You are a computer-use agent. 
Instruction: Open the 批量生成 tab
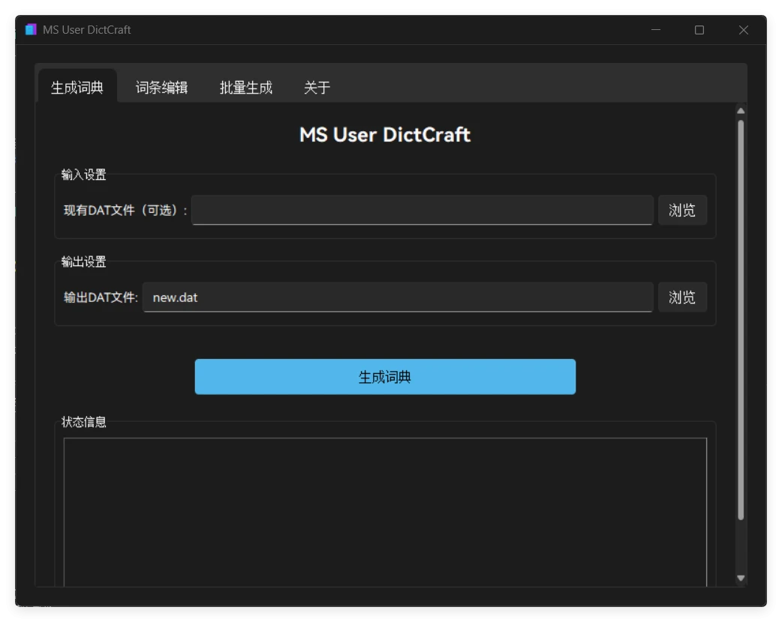tap(246, 87)
